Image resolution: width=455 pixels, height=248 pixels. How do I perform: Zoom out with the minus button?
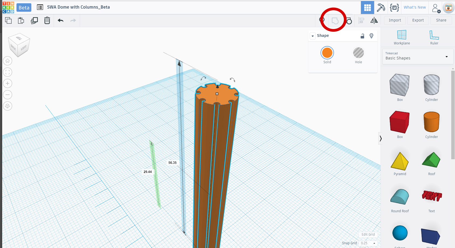[8, 95]
